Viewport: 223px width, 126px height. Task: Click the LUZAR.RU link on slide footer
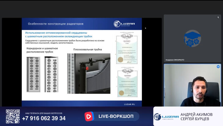coord(130,104)
